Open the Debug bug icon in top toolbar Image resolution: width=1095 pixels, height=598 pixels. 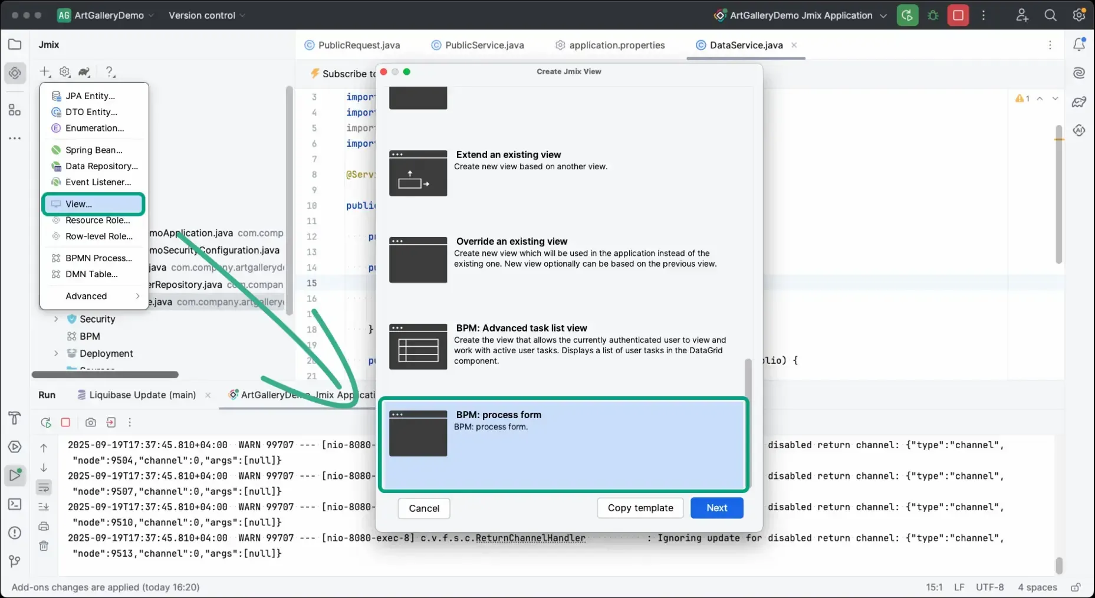933,15
